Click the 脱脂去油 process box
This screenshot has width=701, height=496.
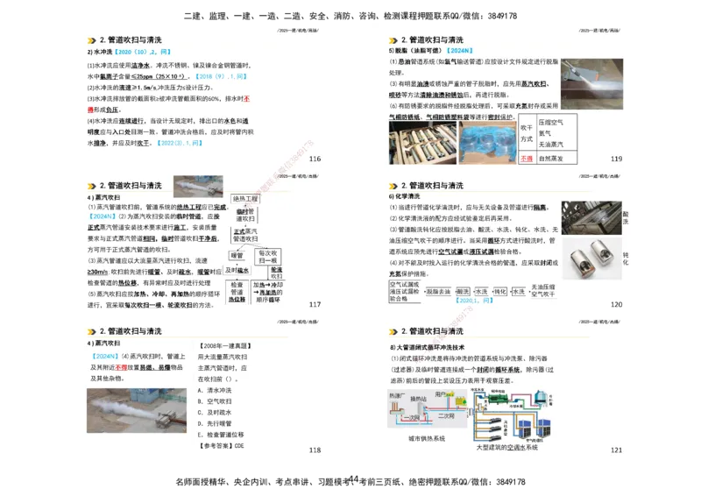437,292
